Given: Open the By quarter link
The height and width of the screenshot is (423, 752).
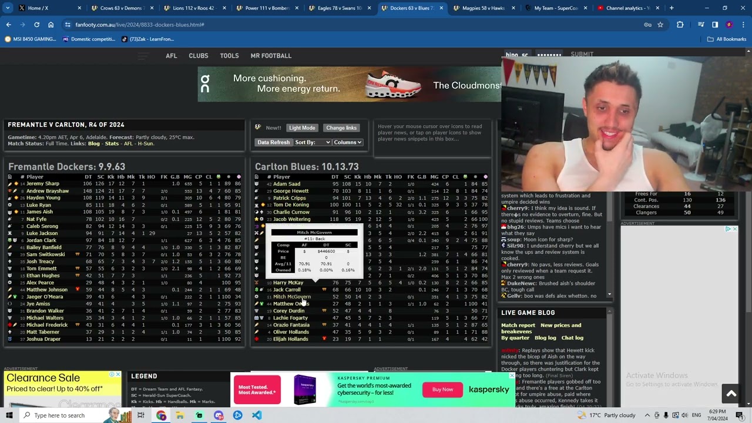Looking at the screenshot, I should click(x=515, y=338).
